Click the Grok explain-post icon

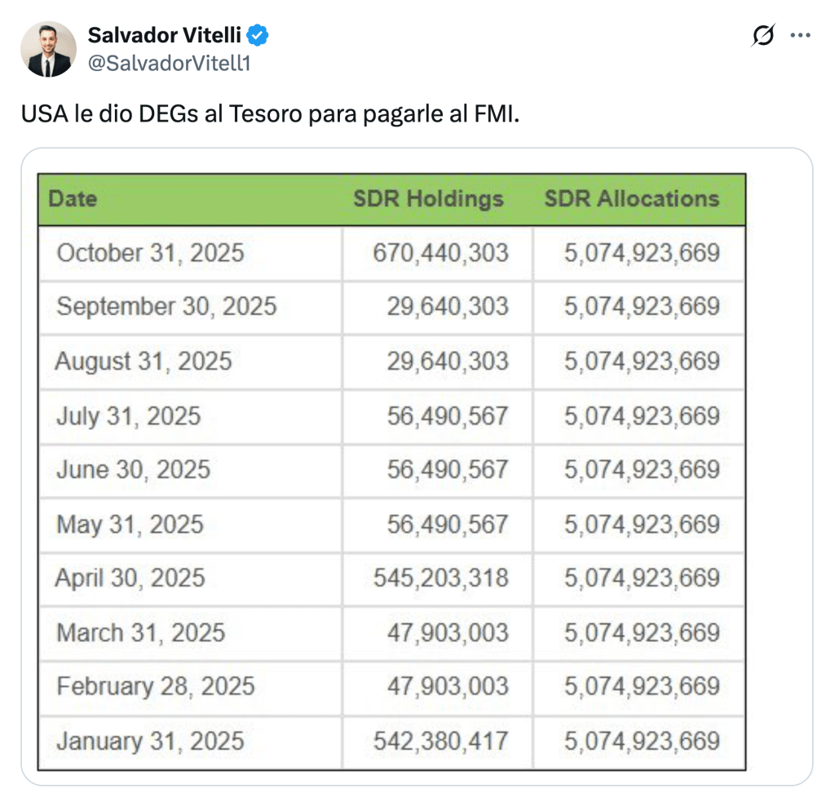[763, 35]
